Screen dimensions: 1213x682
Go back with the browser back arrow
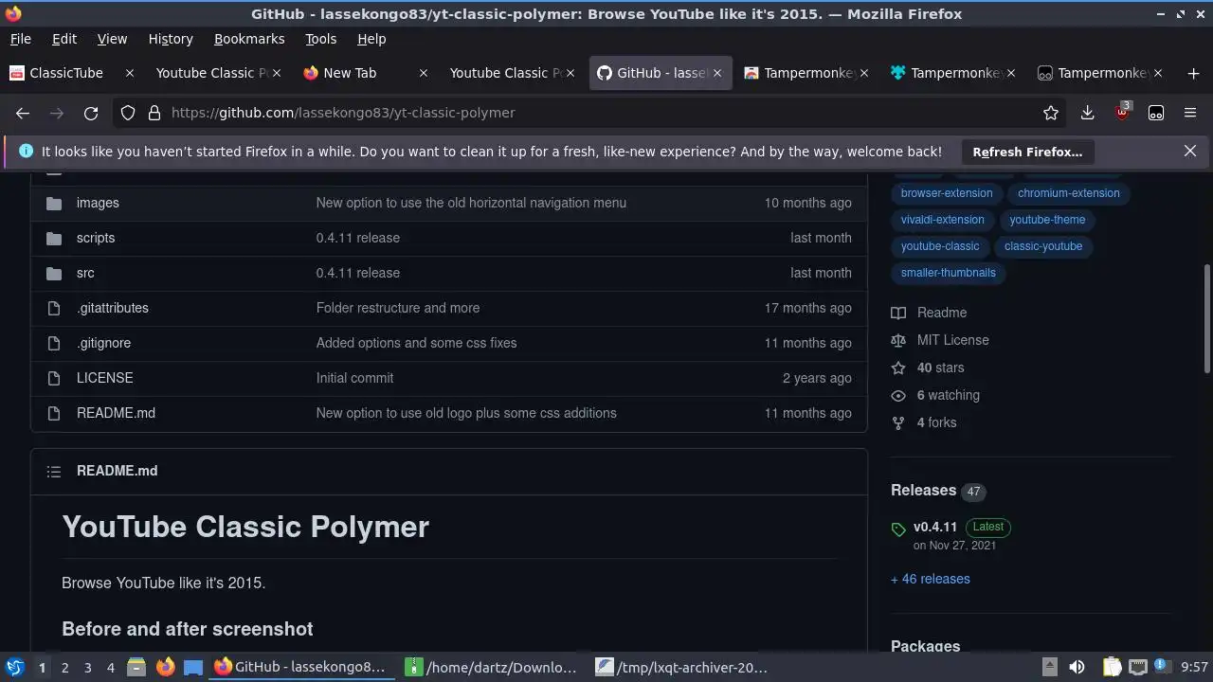click(23, 113)
